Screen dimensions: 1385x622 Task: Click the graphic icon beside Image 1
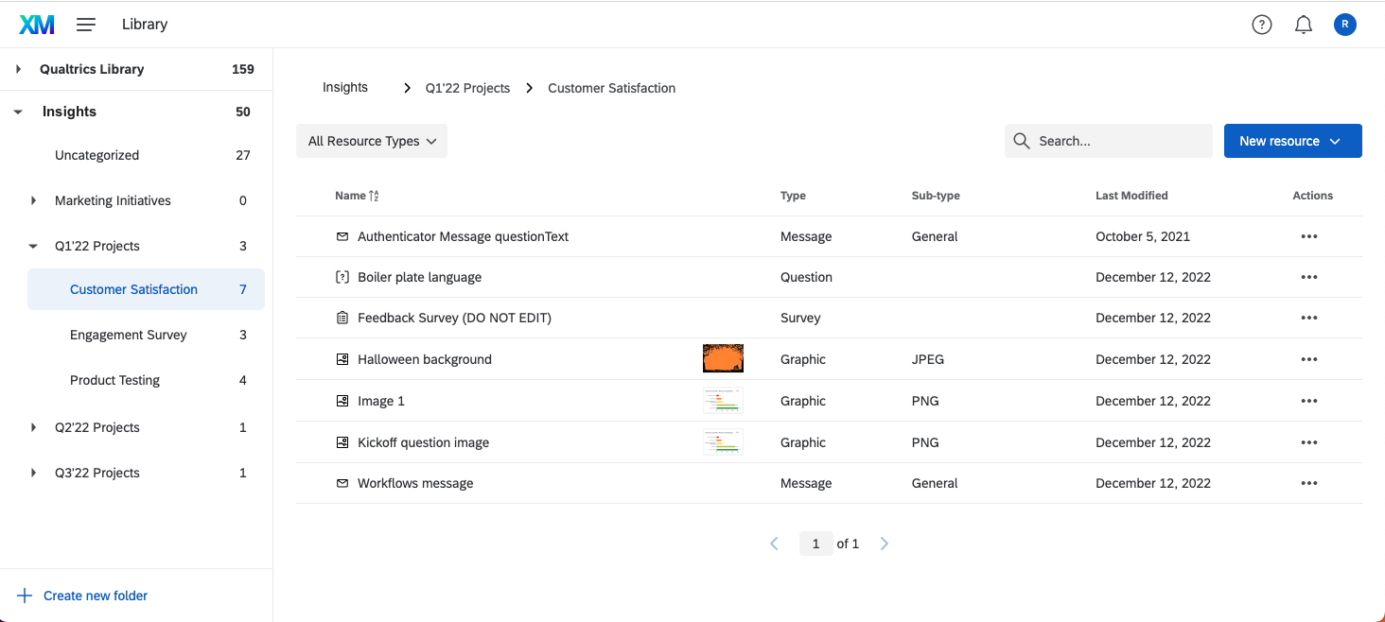pos(342,400)
